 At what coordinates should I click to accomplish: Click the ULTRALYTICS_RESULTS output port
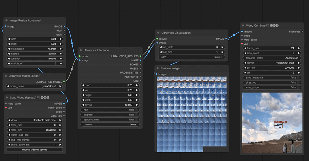coord(141,56)
